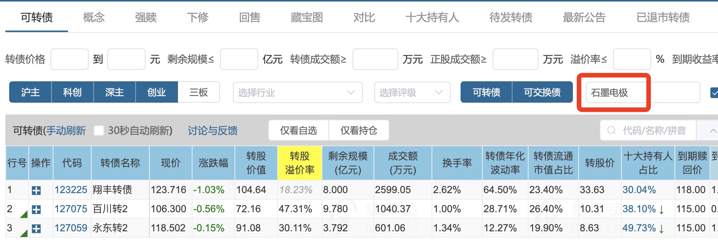
Task: Click the 手动刷新 link
Action: click(66, 131)
